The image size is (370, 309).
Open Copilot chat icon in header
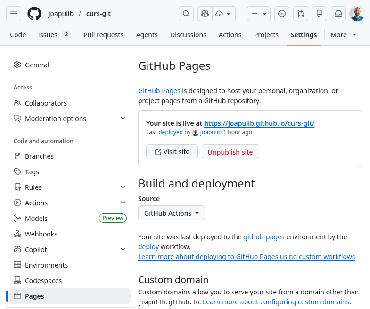tap(205, 14)
